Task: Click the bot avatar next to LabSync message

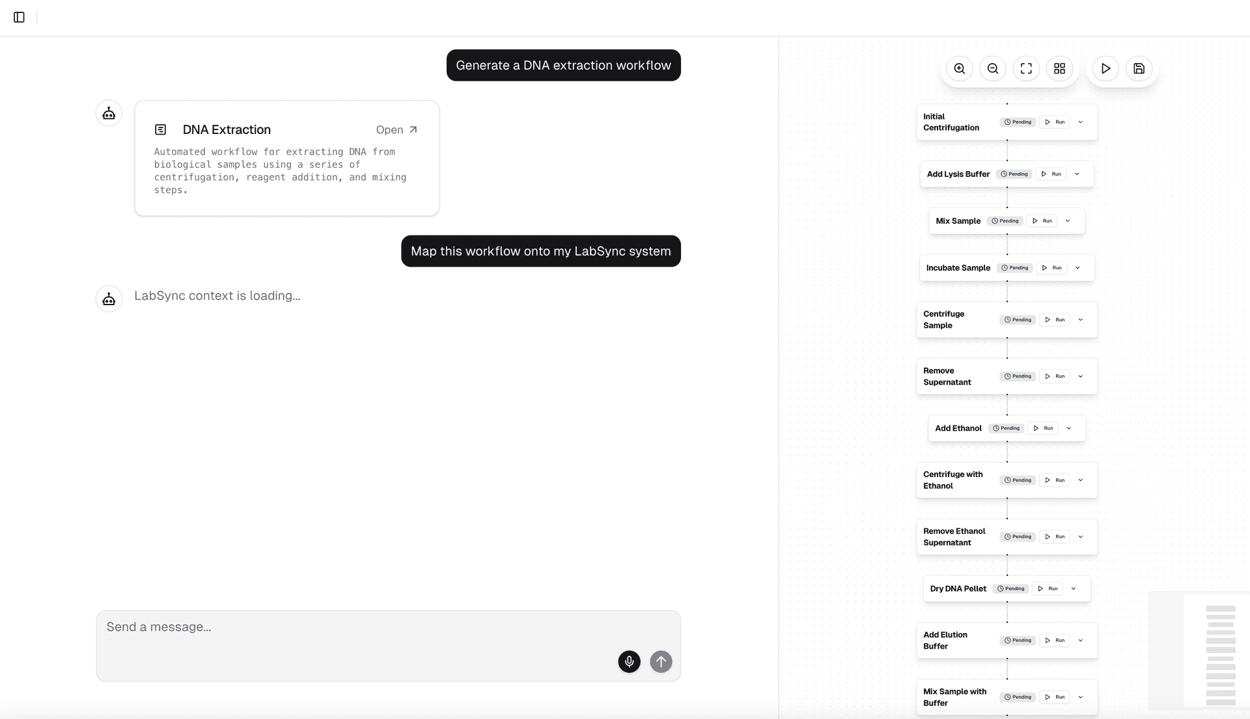Action: pyautogui.click(x=109, y=299)
